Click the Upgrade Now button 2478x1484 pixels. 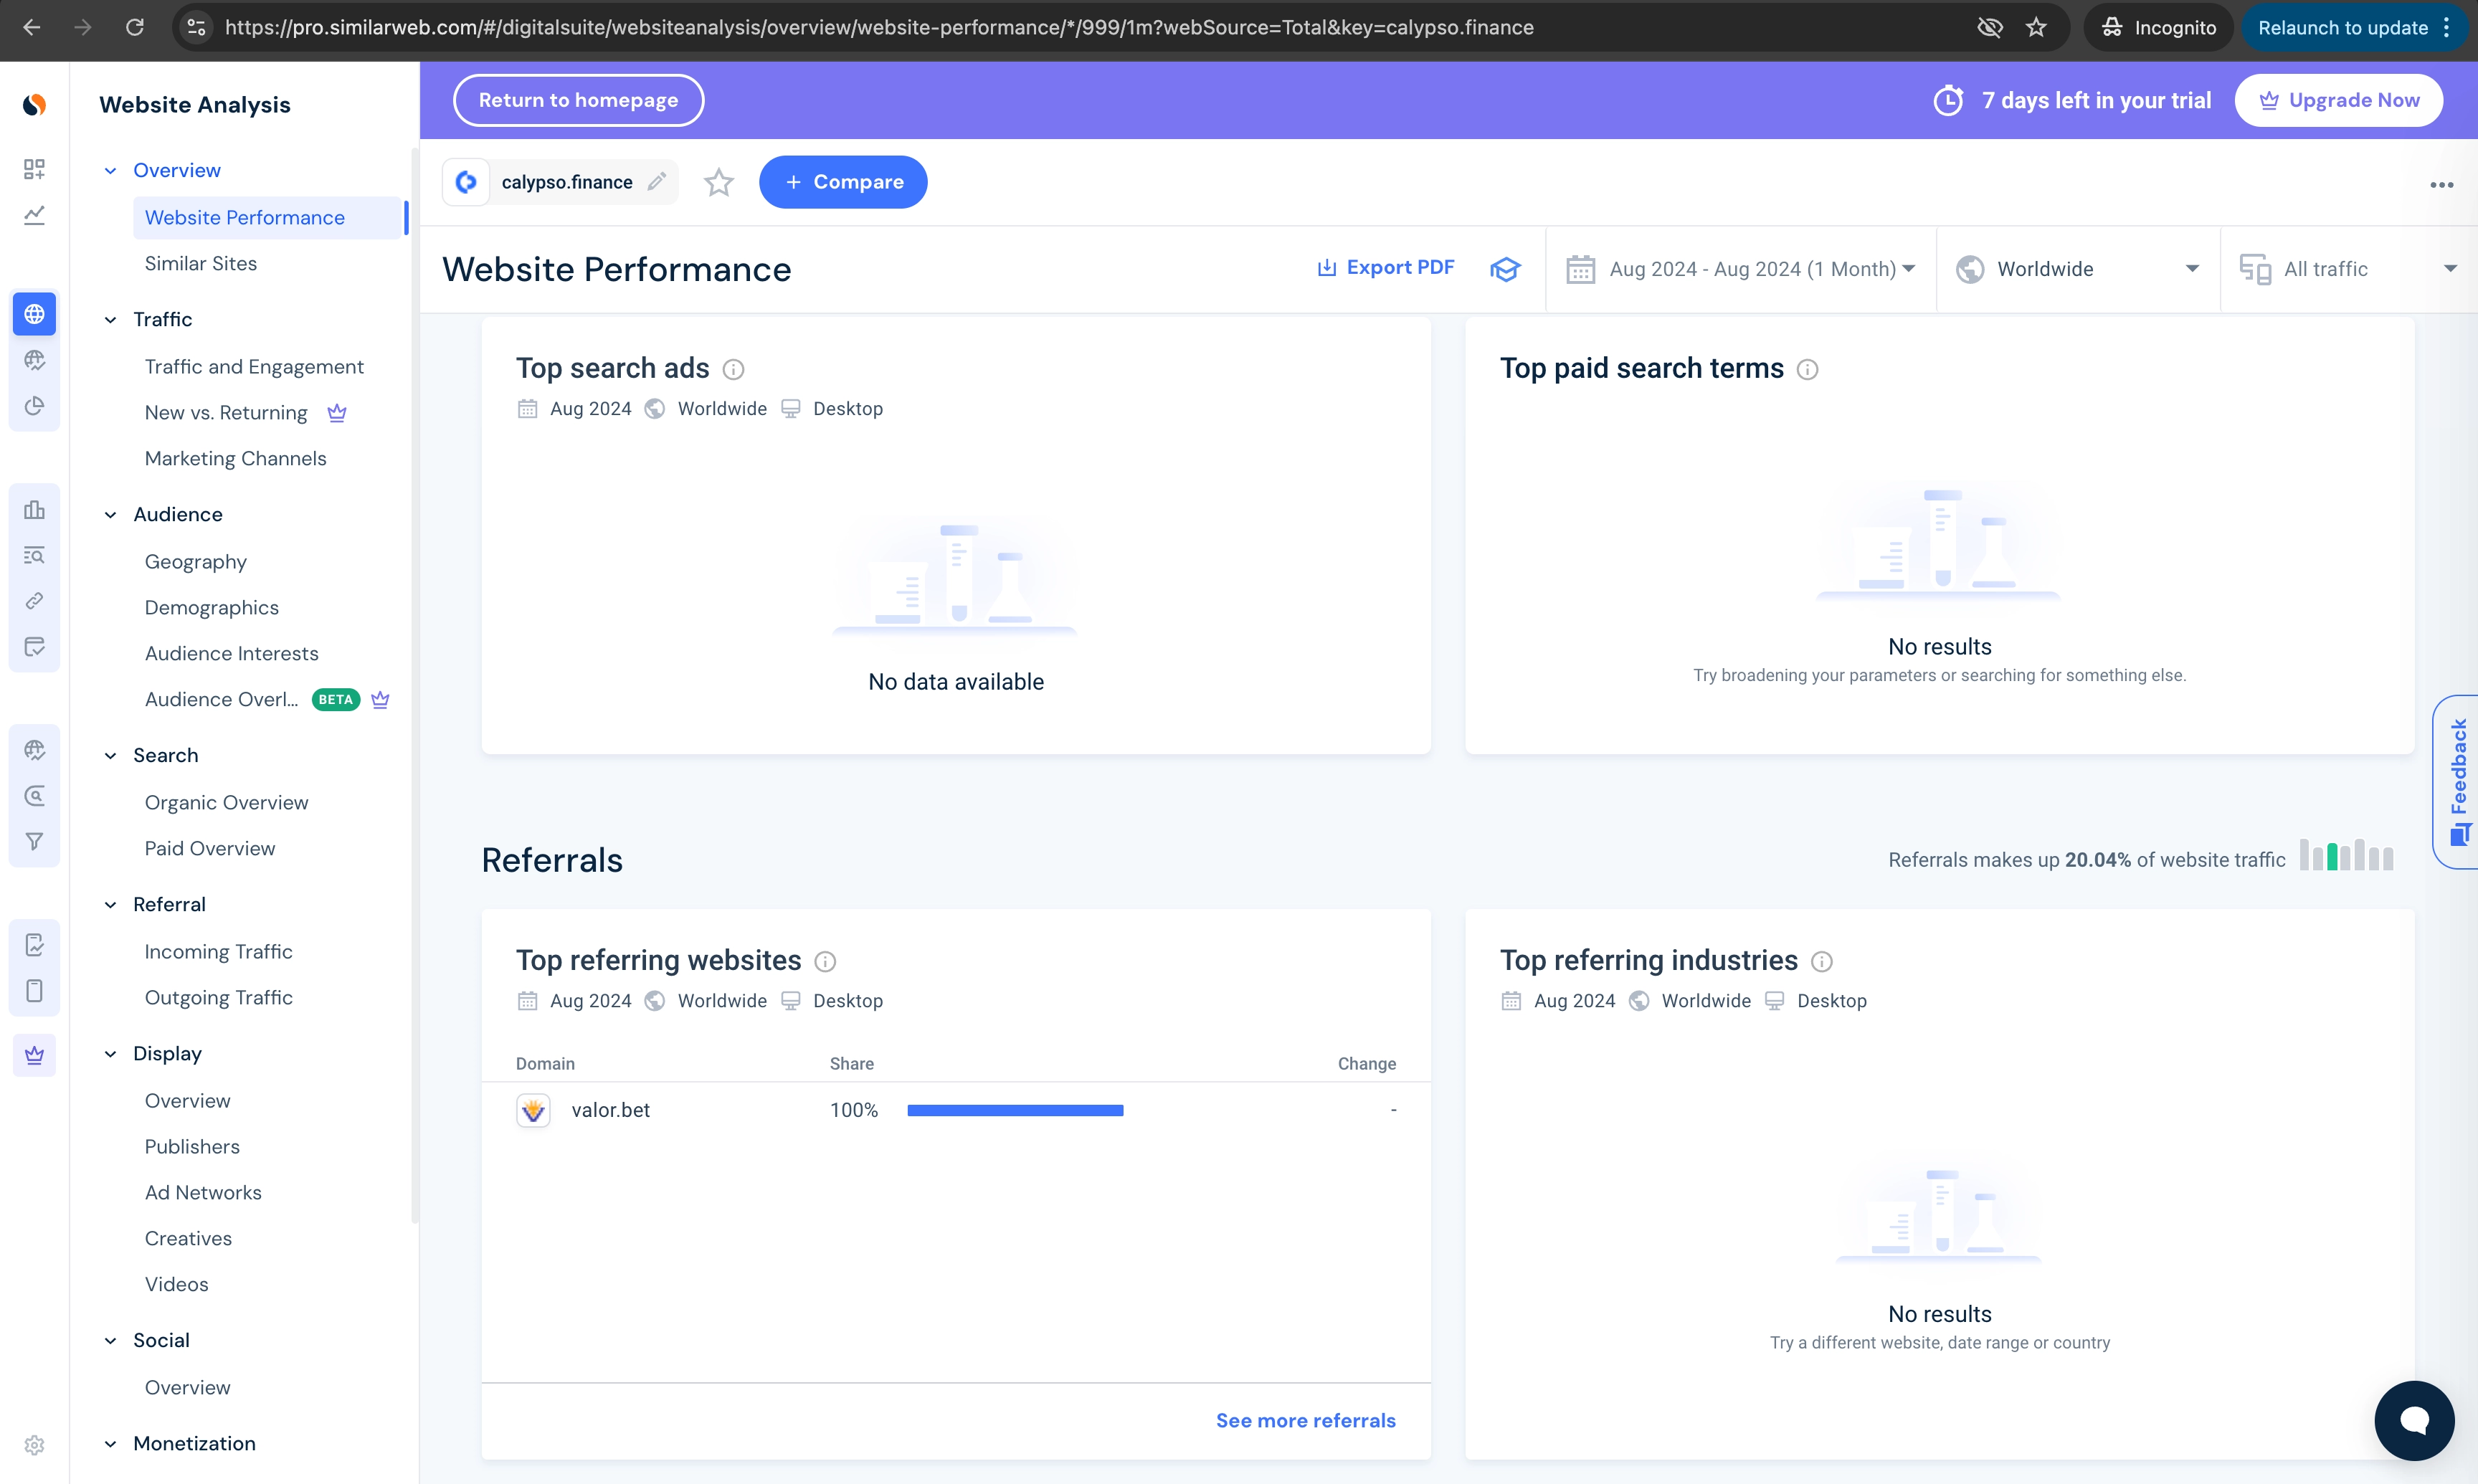click(x=2340, y=99)
